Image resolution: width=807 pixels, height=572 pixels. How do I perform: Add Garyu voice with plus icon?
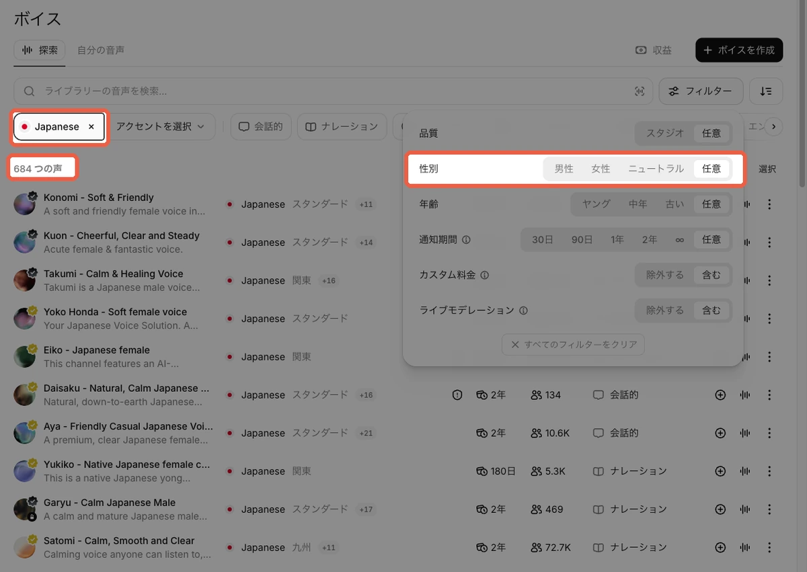(x=720, y=509)
